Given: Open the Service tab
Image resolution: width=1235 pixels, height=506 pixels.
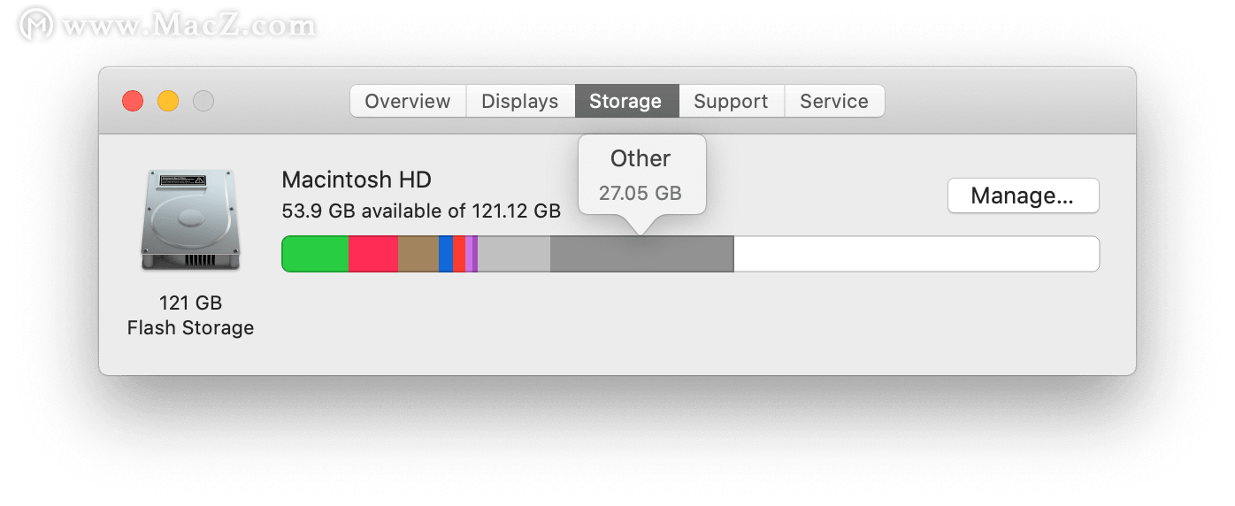Looking at the screenshot, I should tap(834, 101).
